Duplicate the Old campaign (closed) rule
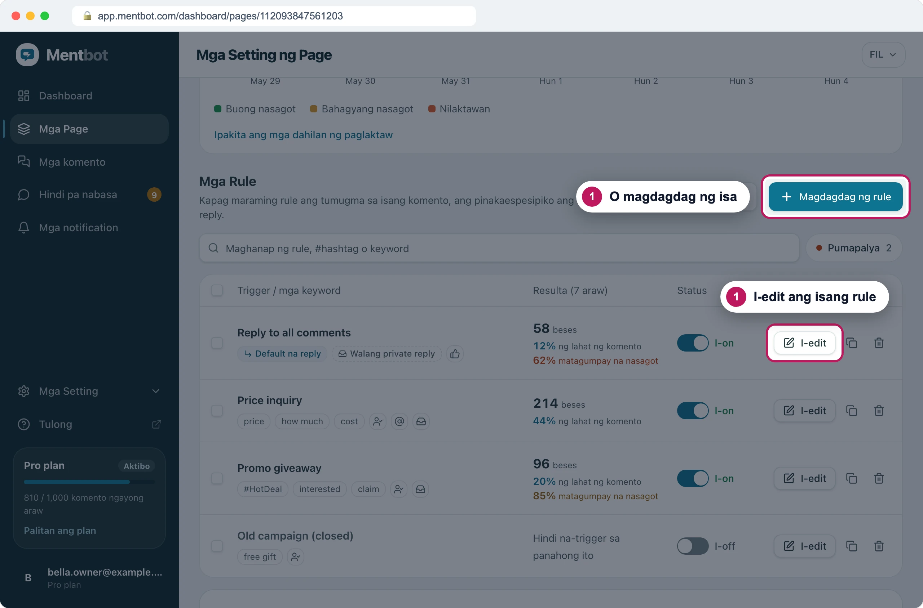This screenshot has width=923, height=608. (852, 546)
